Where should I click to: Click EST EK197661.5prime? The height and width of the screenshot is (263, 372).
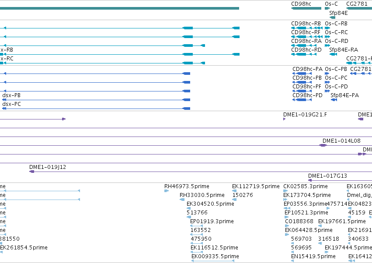point(342,222)
